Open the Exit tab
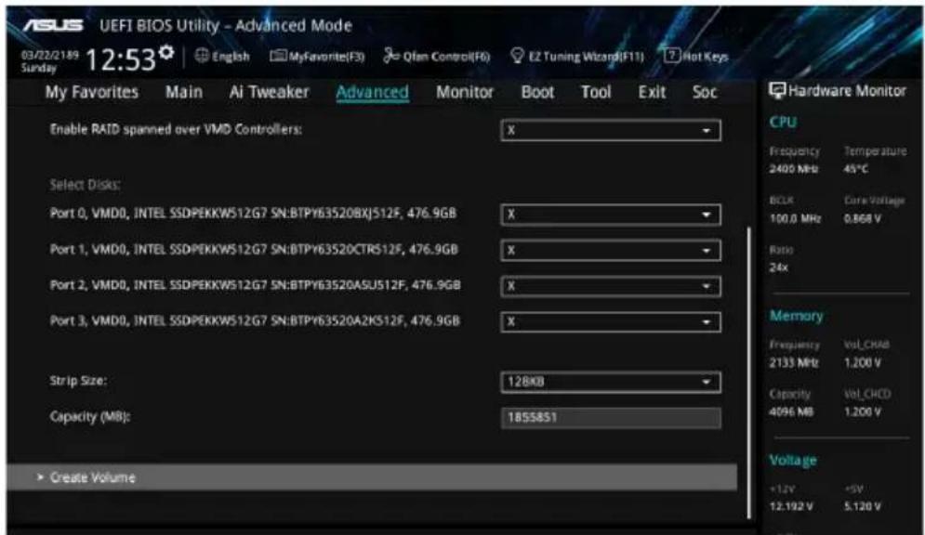 [x=652, y=92]
